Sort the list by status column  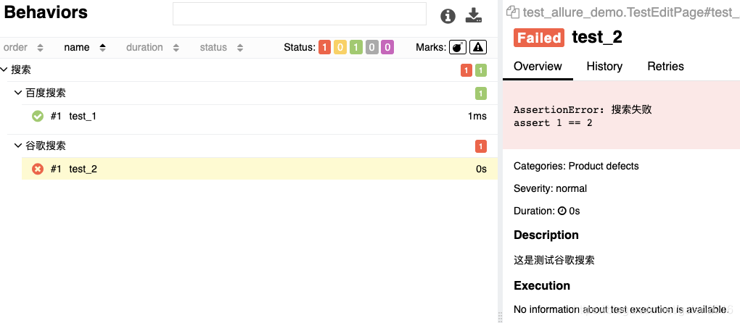click(x=221, y=48)
